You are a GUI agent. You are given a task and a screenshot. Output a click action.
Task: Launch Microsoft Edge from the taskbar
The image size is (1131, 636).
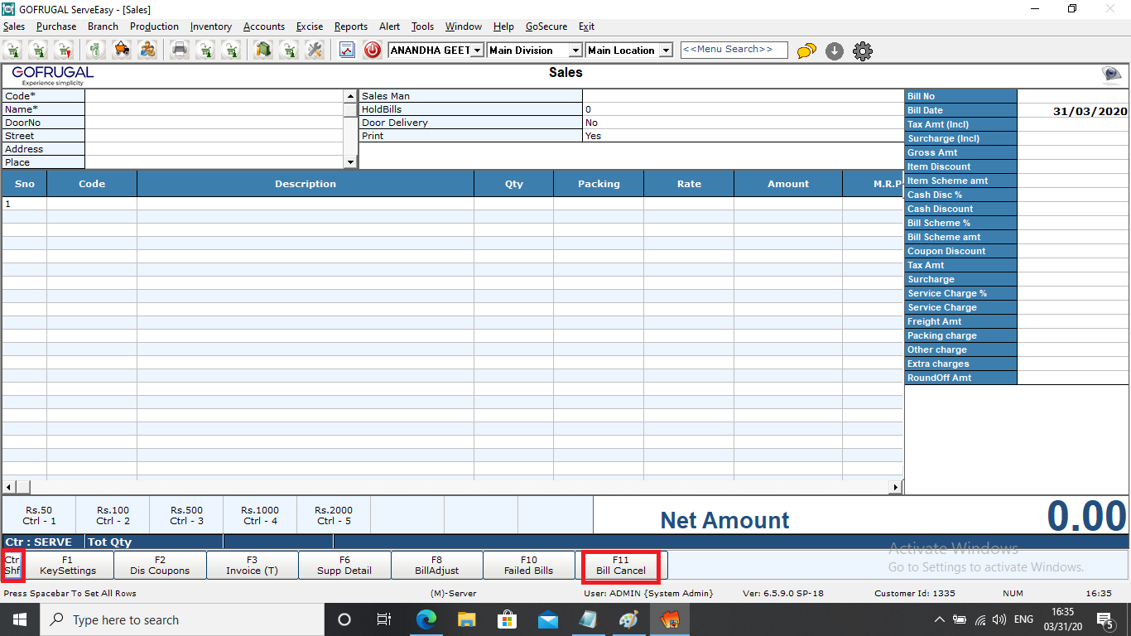tap(426, 619)
